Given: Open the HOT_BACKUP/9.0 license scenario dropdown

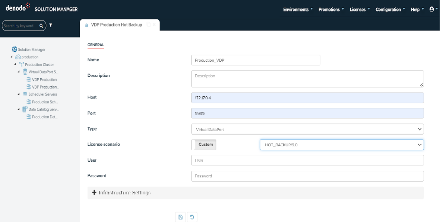Looking at the screenshot, I should pos(342,145).
